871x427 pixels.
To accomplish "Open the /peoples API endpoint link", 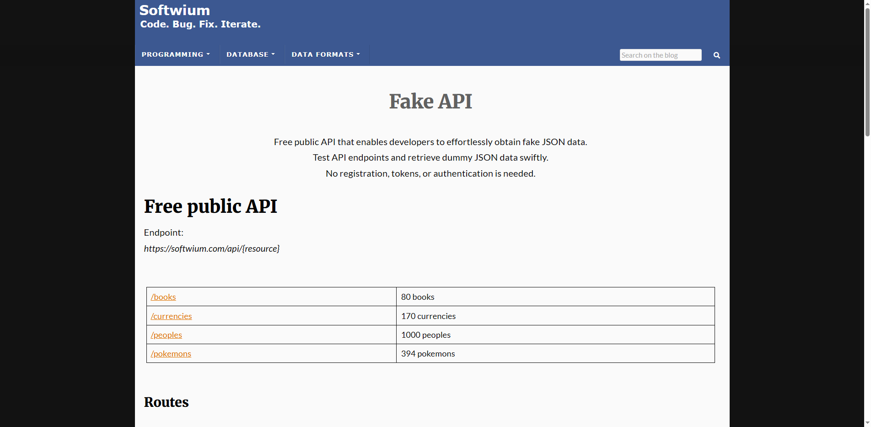I will tap(166, 335).
